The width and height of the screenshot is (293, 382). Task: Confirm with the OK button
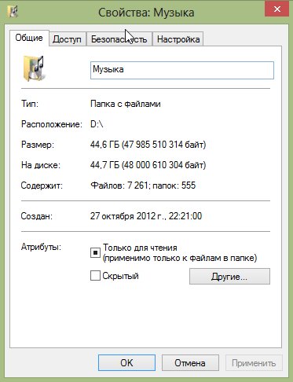click(x=126, y=363)
